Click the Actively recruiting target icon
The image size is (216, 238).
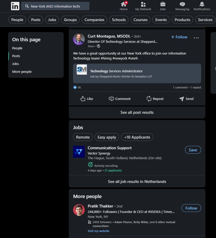[x=91, y=164]
